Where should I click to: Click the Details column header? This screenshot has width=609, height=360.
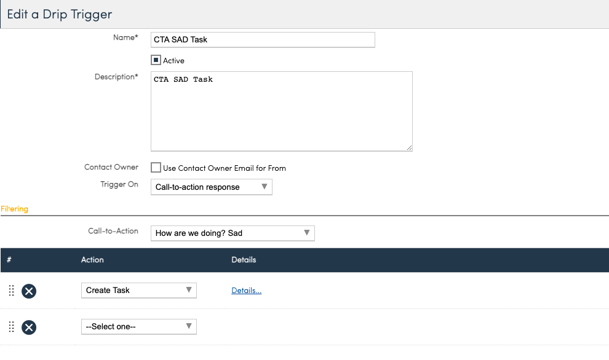point(244,260)
